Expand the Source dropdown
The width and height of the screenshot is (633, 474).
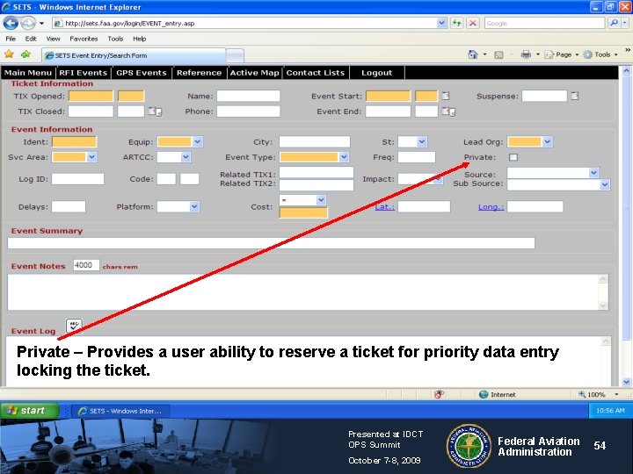pos(593,173)
